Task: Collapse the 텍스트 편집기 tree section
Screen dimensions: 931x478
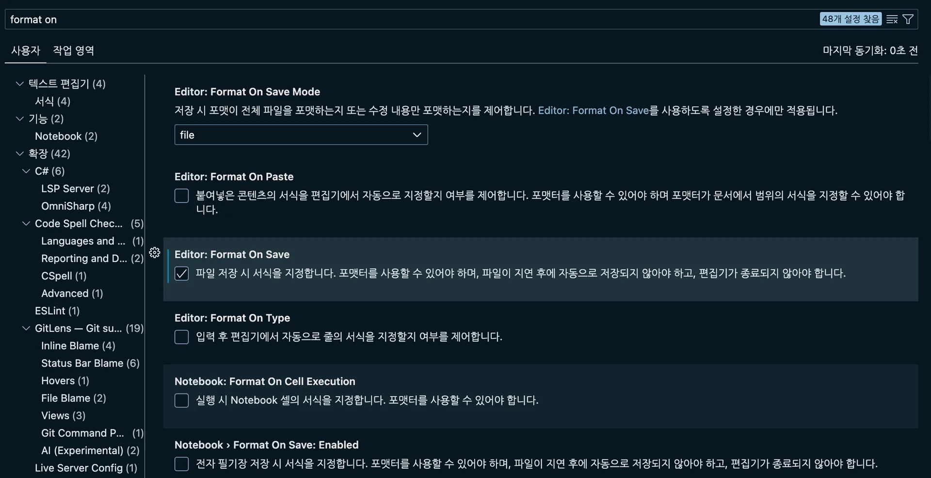Action: [20, 84]
